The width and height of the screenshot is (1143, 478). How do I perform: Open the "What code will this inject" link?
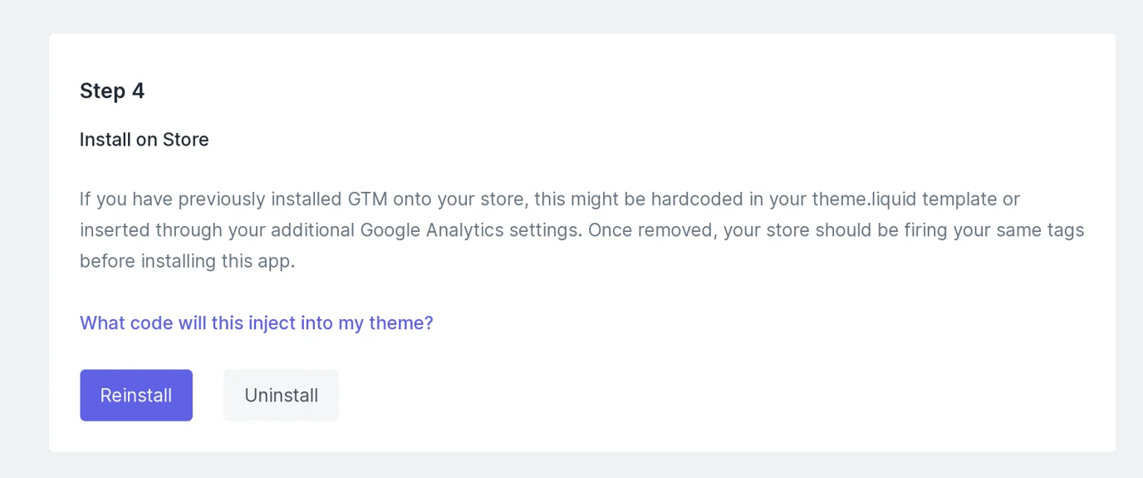[256, 323]
